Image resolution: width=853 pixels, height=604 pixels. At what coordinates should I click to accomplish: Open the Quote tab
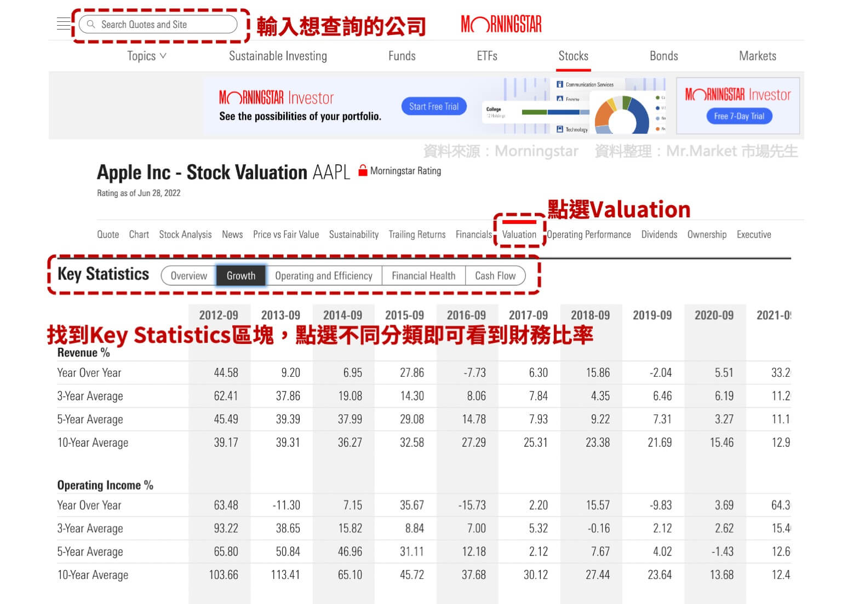[x=108, y=234]
